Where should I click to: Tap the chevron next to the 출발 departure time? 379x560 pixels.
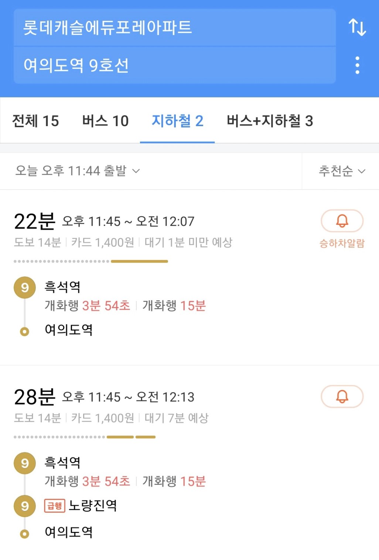point(136,171)
